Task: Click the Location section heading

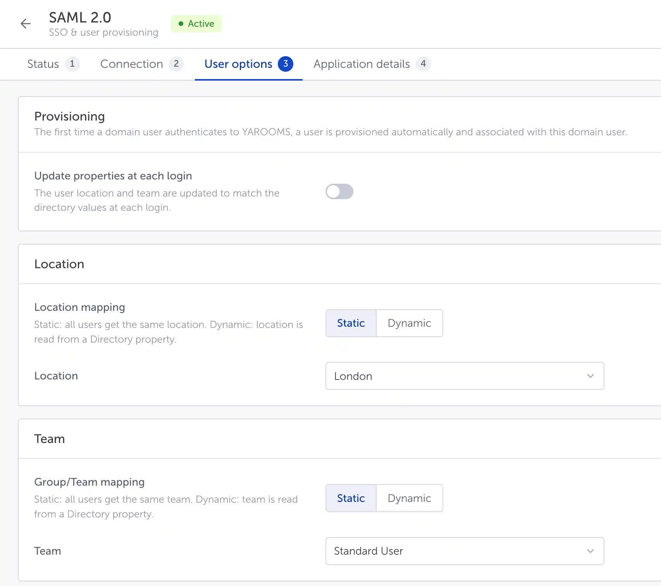Action: [x=59, y=264]
